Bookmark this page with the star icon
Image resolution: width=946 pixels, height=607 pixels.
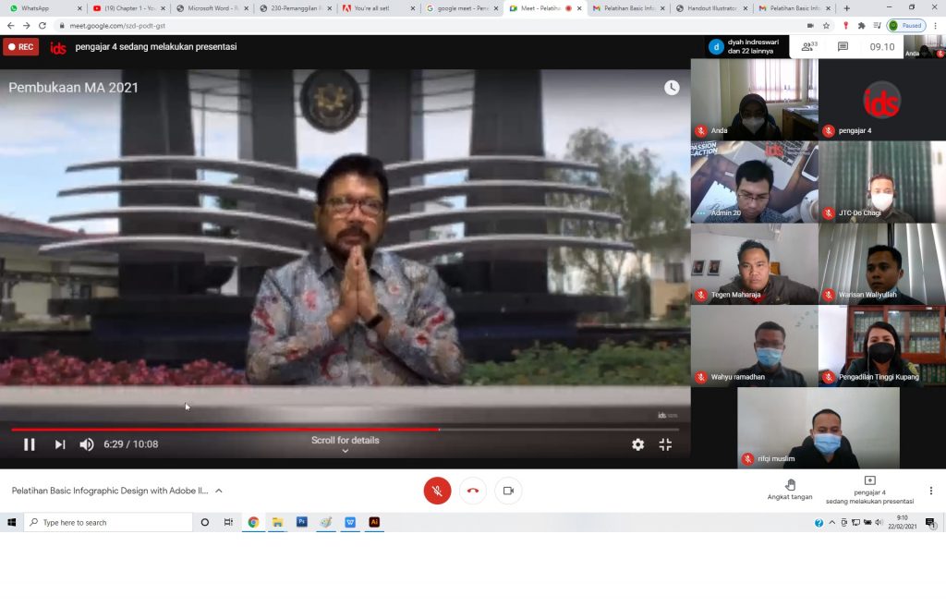click(x=826, y=26)
